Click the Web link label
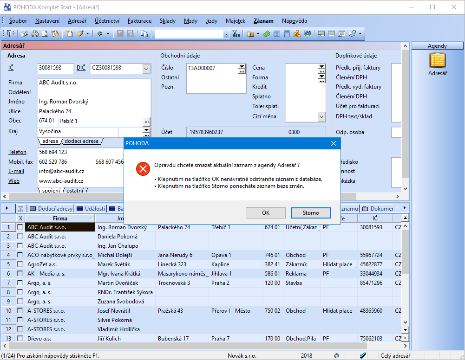 [13, 181]
